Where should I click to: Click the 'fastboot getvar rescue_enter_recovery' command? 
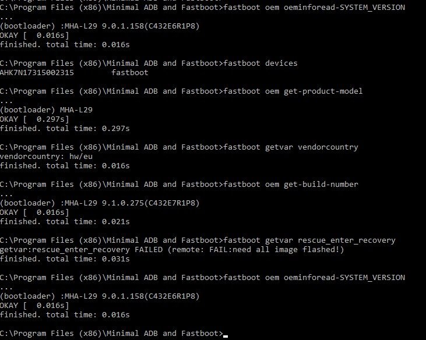click(309, 240)
